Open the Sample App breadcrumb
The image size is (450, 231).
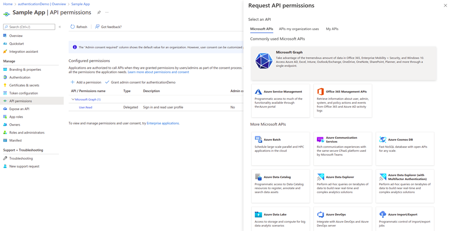(x=80, y=4)
